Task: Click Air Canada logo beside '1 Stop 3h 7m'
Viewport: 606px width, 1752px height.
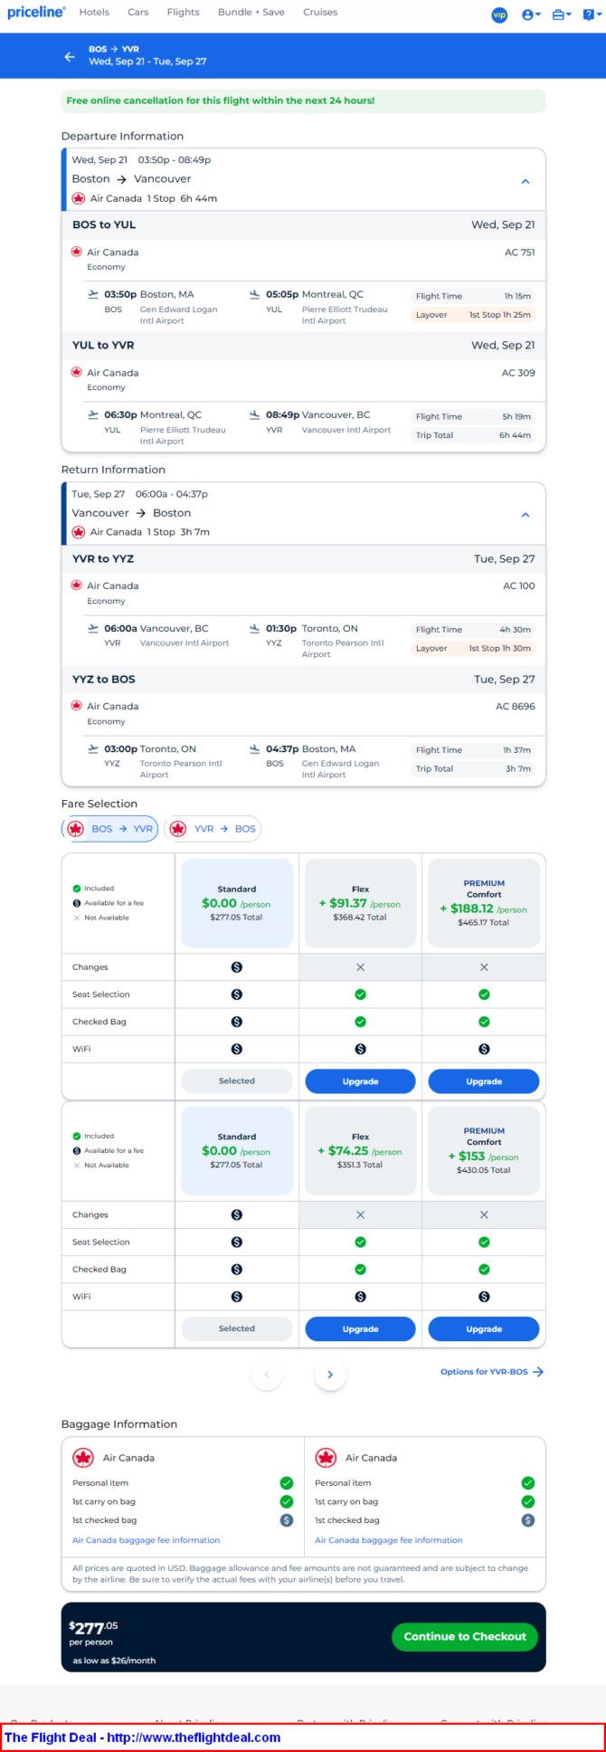Action: (79, 532)
